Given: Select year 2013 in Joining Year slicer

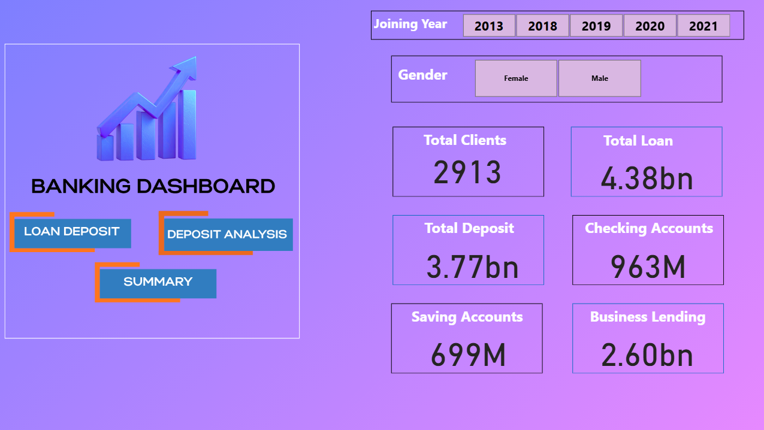Looking at the screenshot, I should [488, 26].
